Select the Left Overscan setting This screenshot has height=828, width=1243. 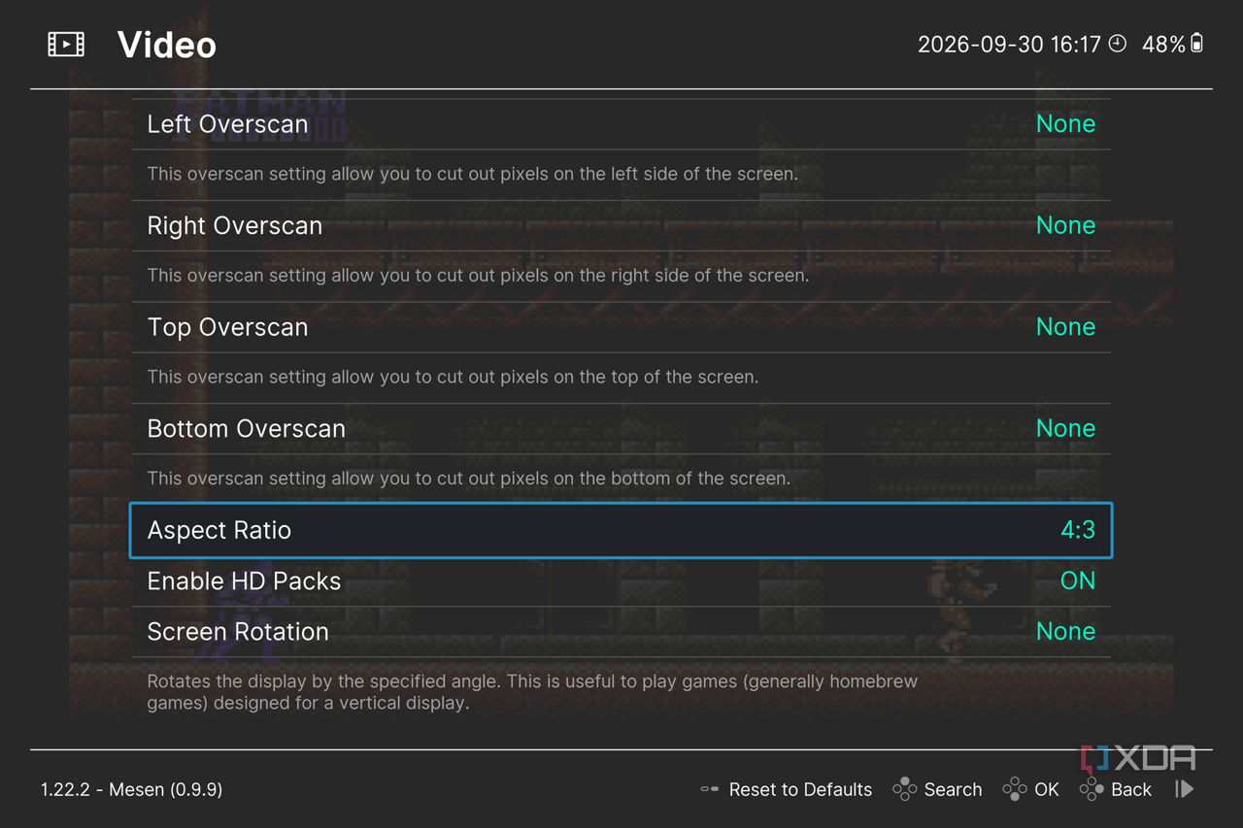621,124
